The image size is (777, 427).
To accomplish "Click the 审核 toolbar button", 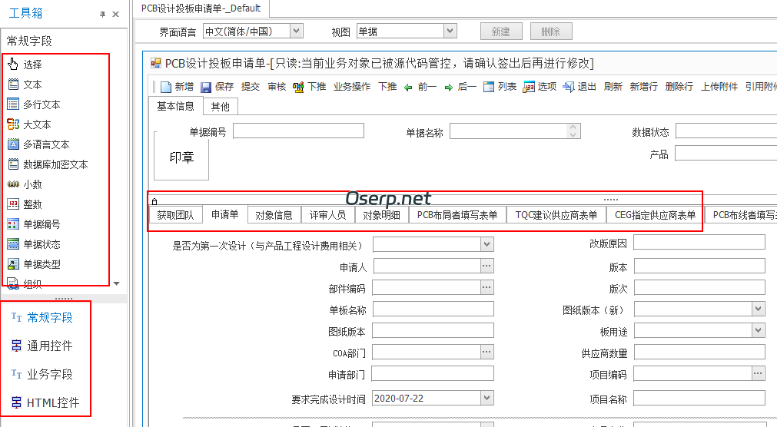I will (x=277, y=87).
